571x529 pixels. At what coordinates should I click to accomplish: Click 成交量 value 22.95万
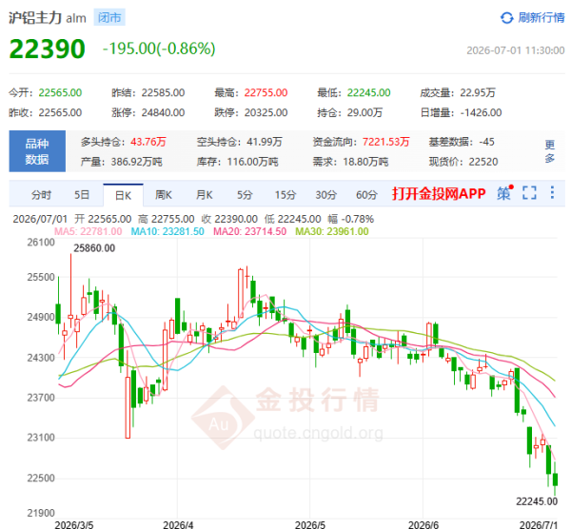pyautogui.click(x=478, y=93)
